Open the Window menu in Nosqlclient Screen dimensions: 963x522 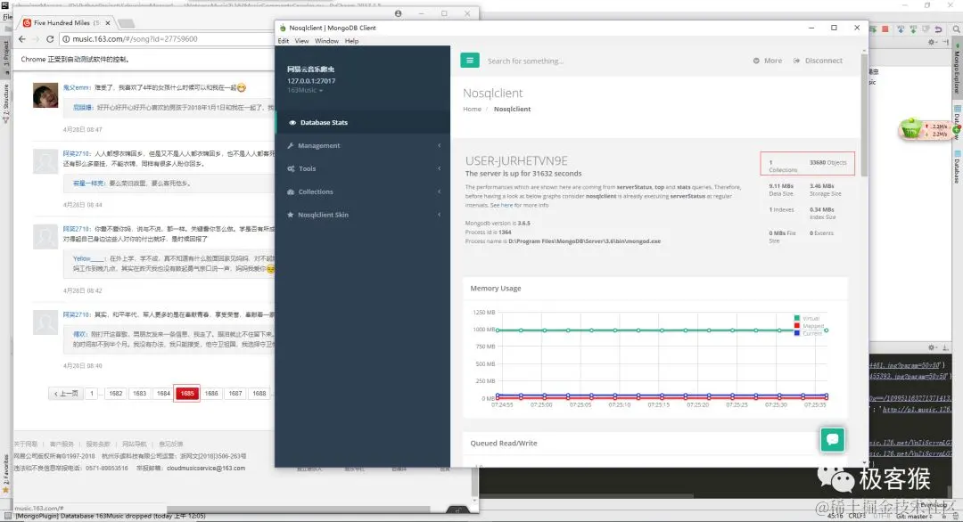click(326, 41)
